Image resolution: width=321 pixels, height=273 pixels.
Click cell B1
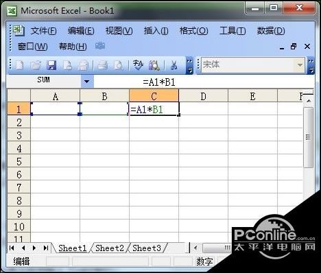pos(104,108)
